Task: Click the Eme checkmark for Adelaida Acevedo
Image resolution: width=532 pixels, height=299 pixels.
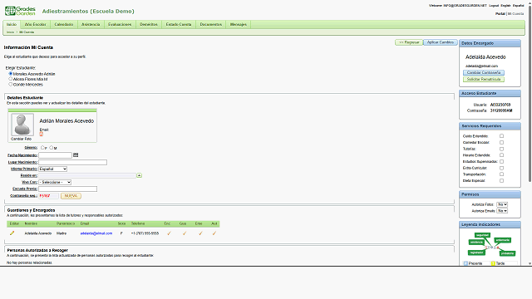Action: click(200, 233)
